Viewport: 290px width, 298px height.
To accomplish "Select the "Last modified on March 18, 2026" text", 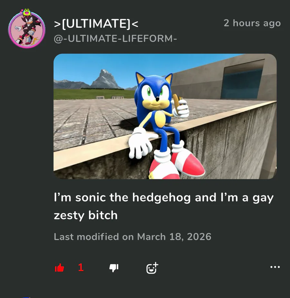I will [x=132, y=237].
